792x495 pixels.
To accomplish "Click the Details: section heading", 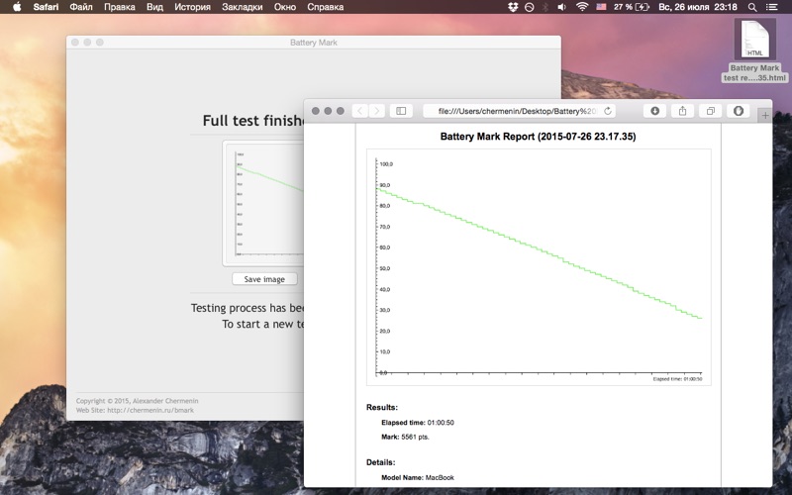I will click(381, 462).
